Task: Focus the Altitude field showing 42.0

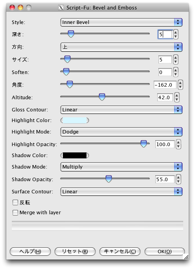Action: pyautogui.click(x=165, y=97)
